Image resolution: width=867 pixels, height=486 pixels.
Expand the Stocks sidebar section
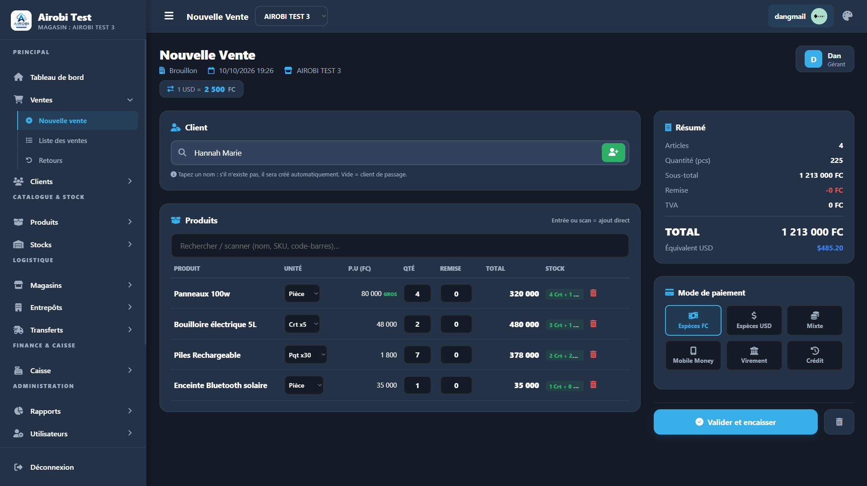[x=73, y=245]
